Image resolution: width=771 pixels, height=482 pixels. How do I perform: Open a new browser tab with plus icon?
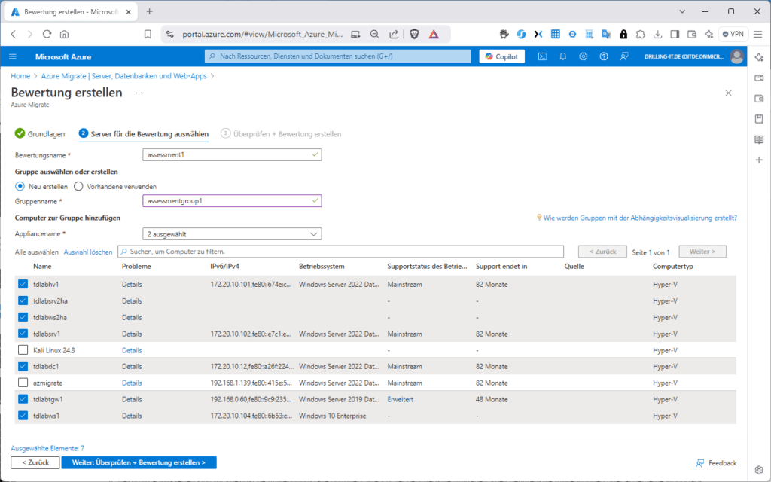click(150, 11)
